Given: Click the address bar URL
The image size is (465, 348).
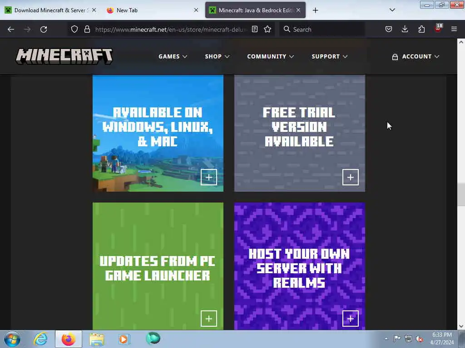Looking at the screenshot, I should [171, 29].
